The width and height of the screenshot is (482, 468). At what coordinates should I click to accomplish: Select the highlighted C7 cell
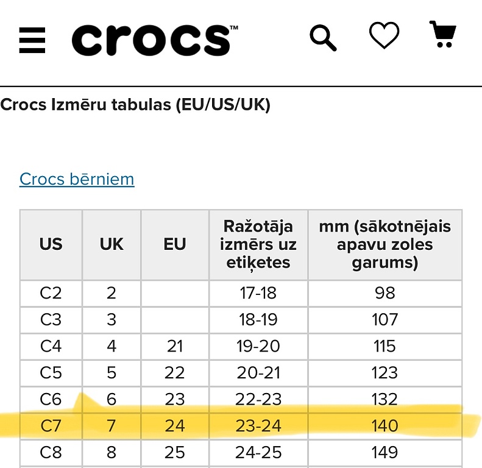pyautogui.click(x=51, y=426)
